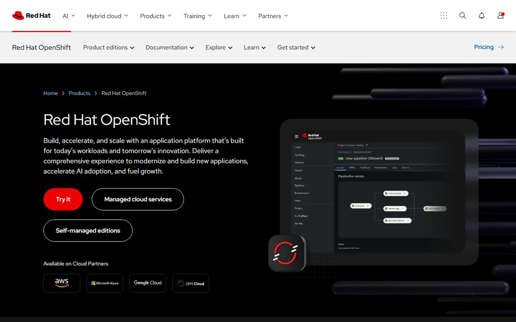Open the user account icon
This screenshot has height=322, width=516.
[501, 15]
